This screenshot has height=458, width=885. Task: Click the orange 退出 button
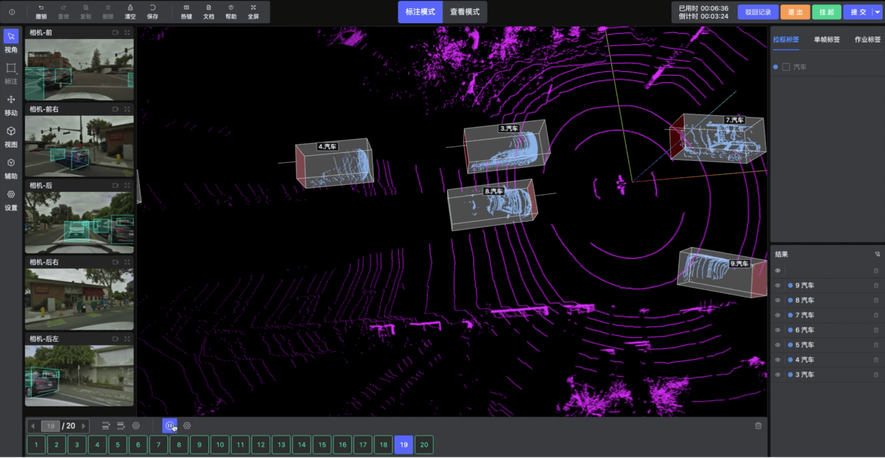pyautogui.click(x=795, y=12)
